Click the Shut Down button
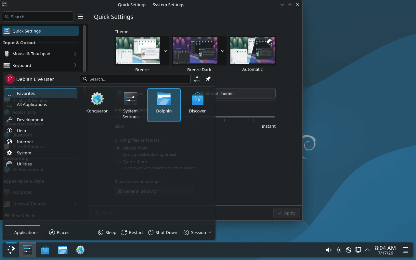 163,232
